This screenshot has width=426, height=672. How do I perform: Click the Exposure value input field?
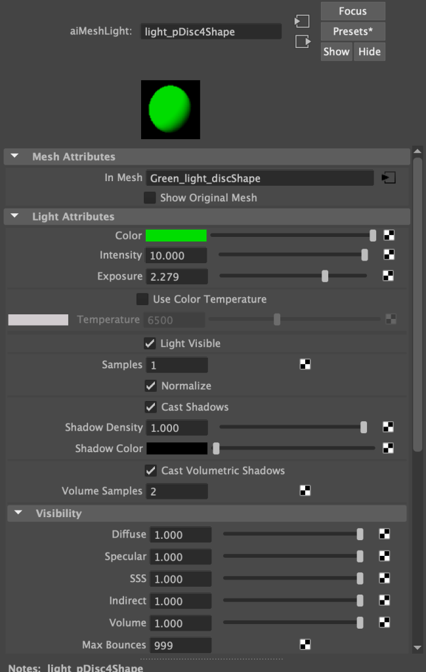pos(178,277)
